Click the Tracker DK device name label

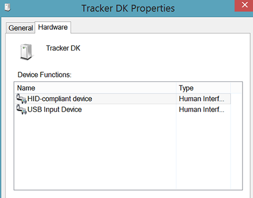[63, 48]
